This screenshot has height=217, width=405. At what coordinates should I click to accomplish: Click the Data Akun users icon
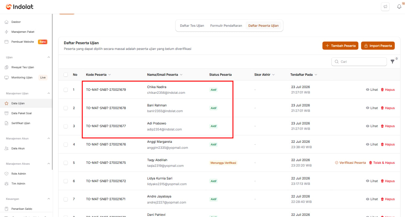click(6, 148)
